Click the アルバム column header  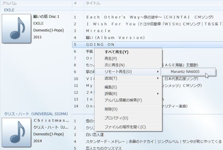(10, 3)
